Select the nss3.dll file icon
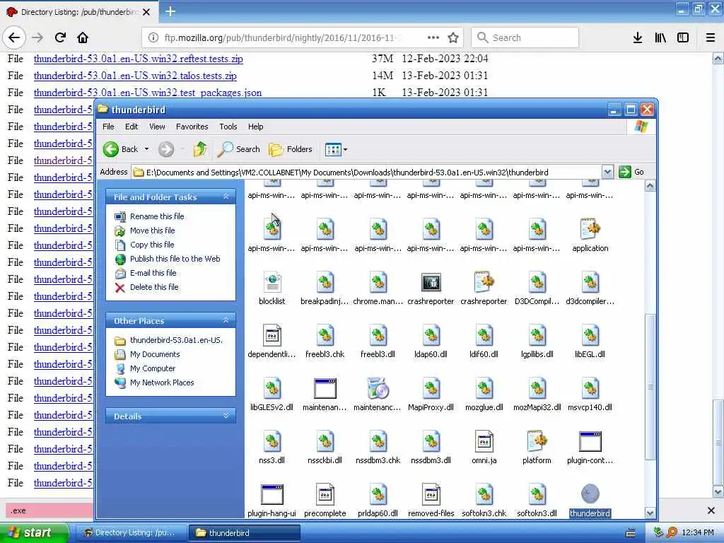724x543 pixels. [x=272, y=441]
